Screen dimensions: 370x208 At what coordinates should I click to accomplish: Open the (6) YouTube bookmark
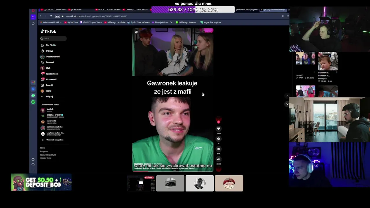71,22
